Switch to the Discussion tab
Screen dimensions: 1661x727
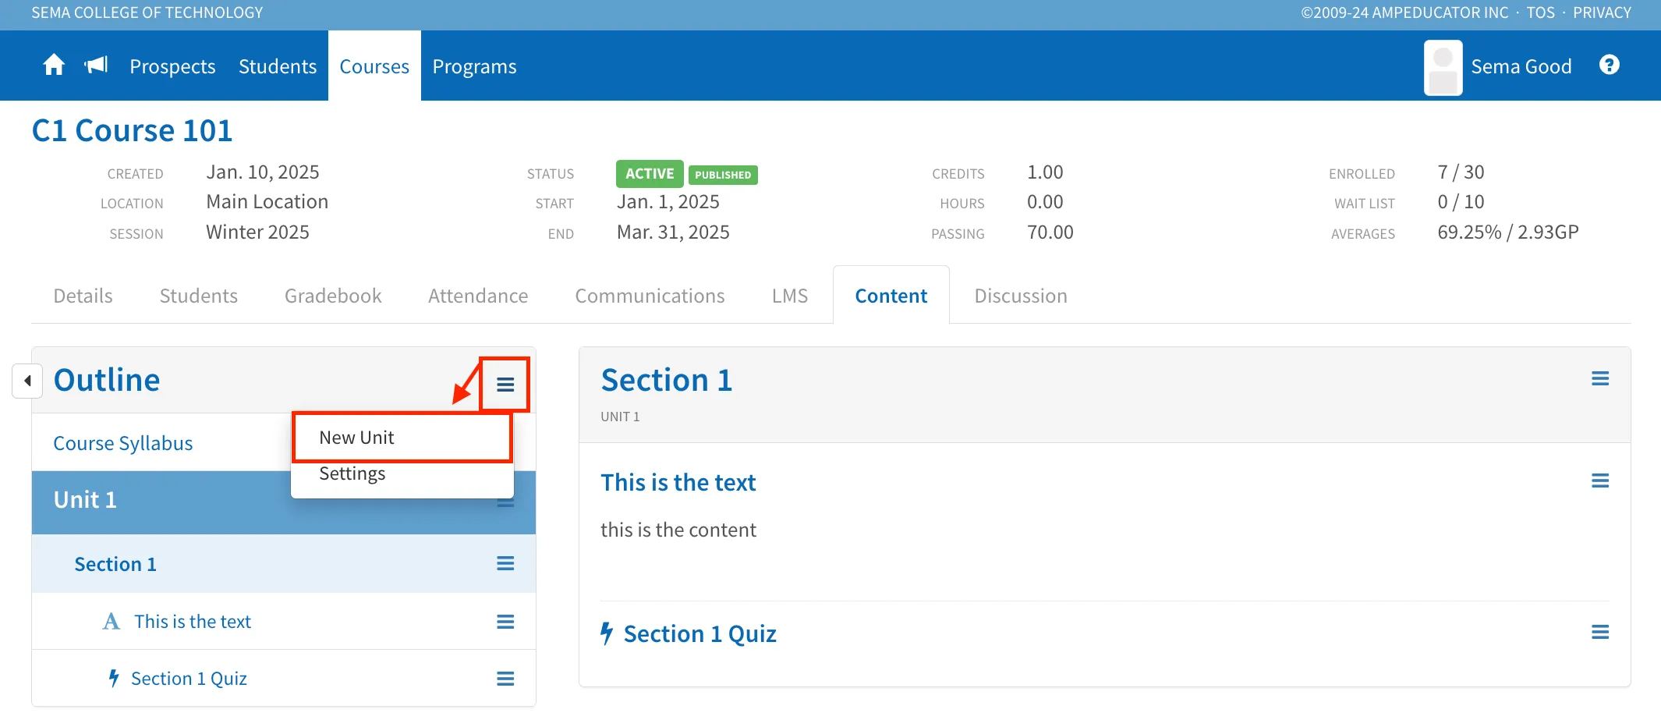click(1021, 296)
